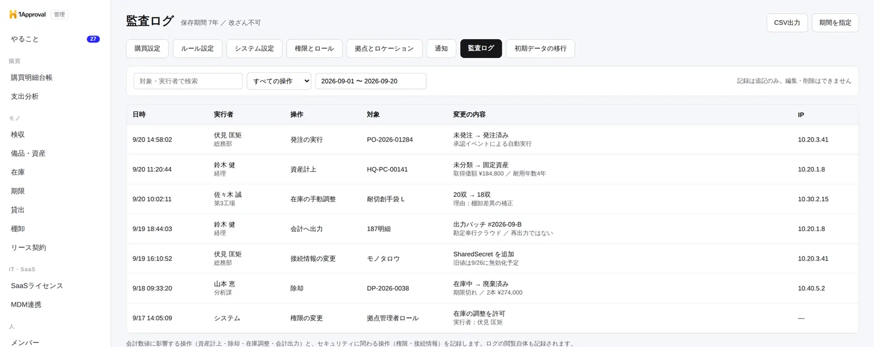Click the 187明細 cell
The height and width of the screenshot is (347, 874).
click(379, 229)
